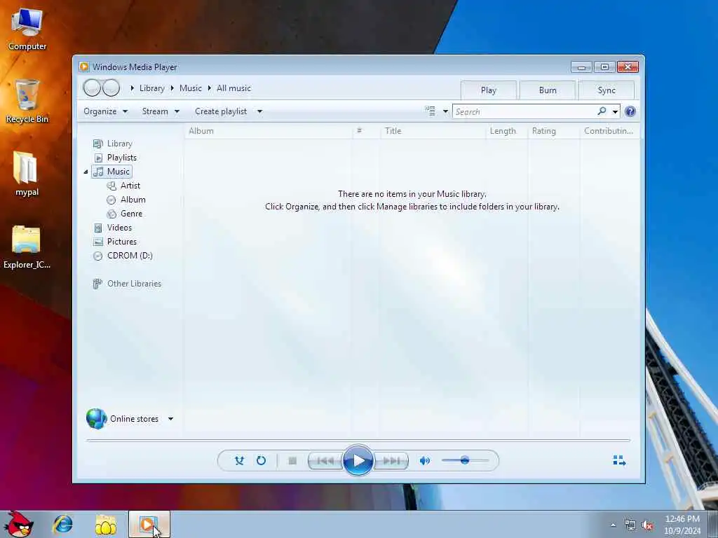Sort by the Rating column header

click(554, 131)
